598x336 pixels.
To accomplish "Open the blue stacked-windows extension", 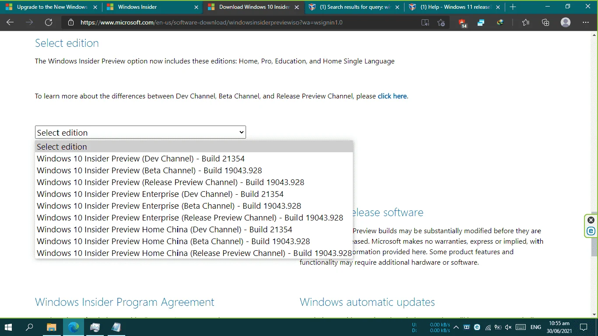I will click(481, 23).
